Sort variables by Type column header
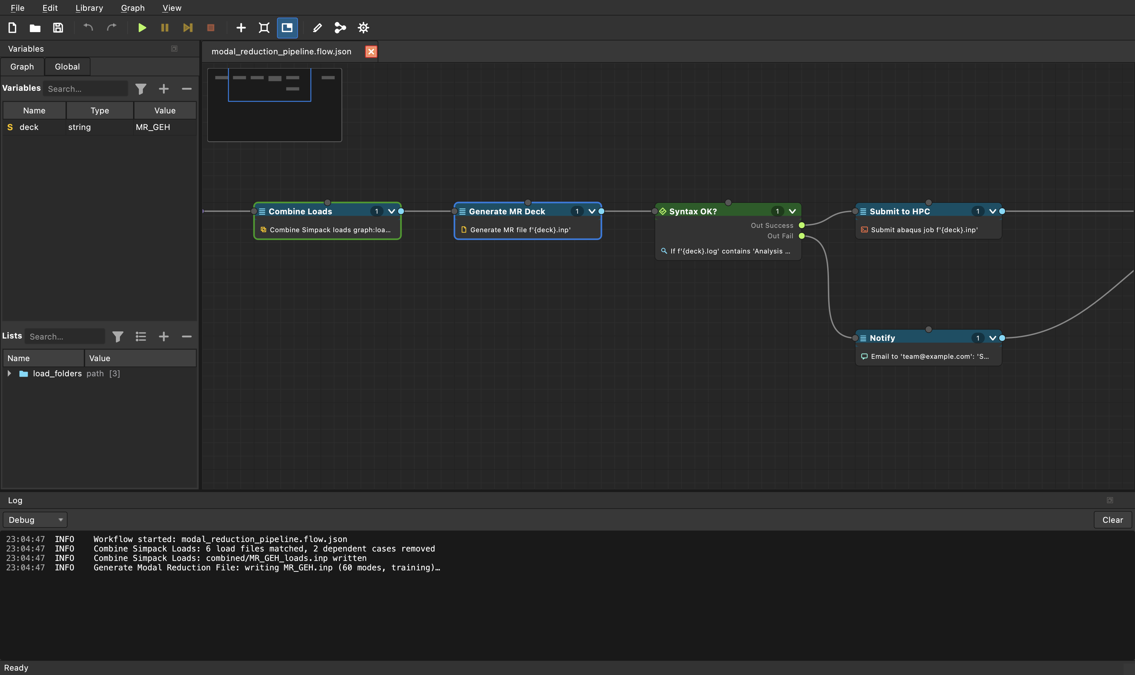This screenshot has width=1135, height=675. (x=100, y=110)
